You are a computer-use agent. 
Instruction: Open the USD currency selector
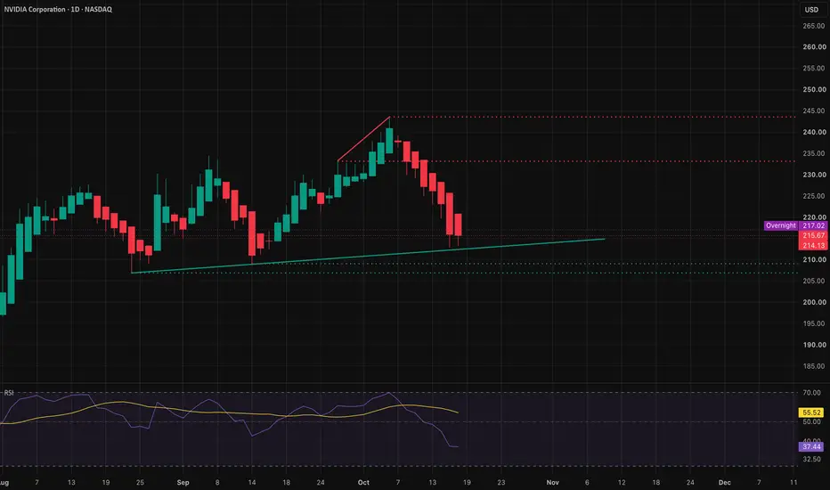[x=811, y=10]
